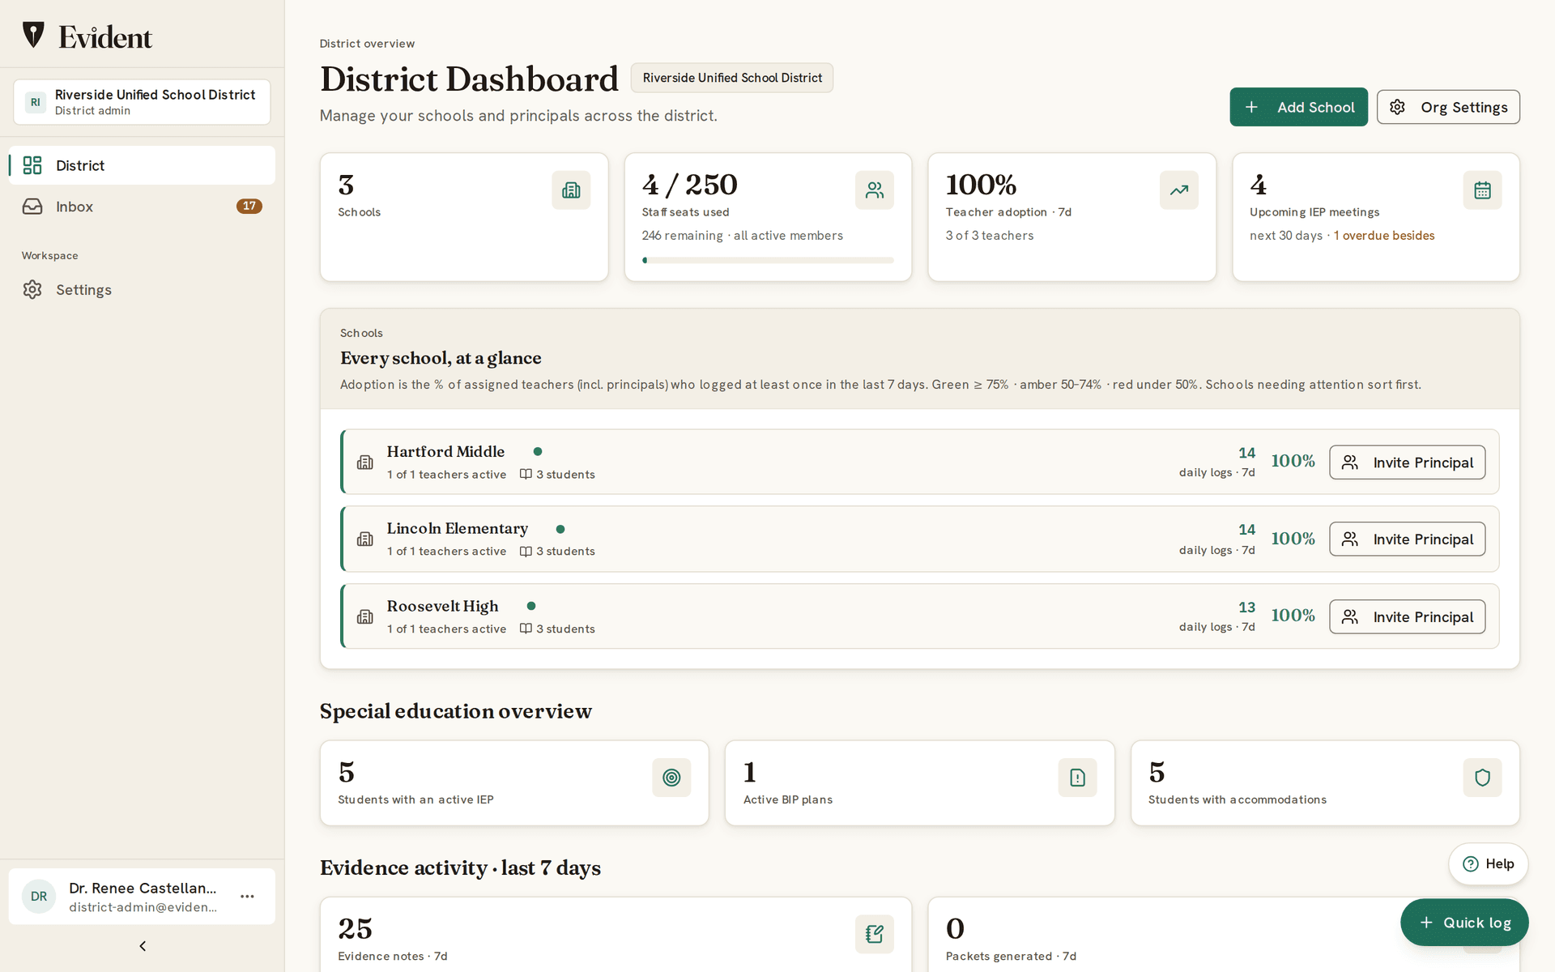Click the '13' daily logs count
This screenshot has height=972, width=1555.
1246,607
